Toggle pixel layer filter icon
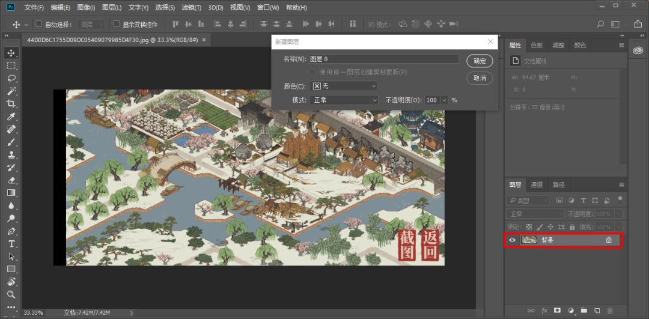649x319 pixels. [x=559, y=200]
